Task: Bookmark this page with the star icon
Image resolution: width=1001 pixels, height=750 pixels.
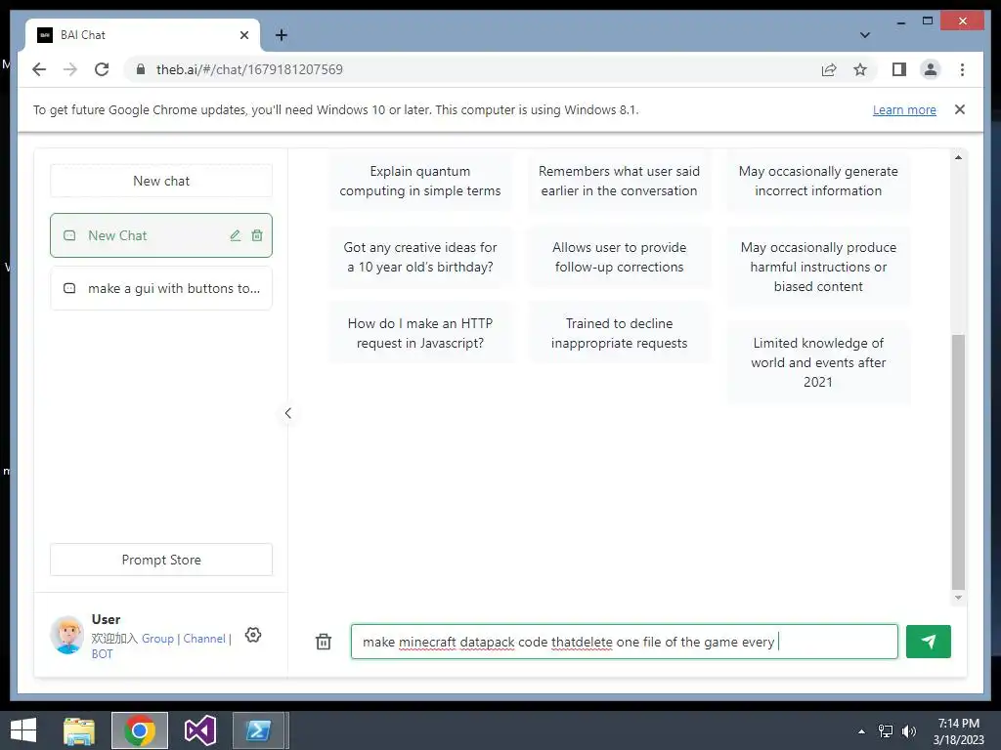Action: pos(860,69)
